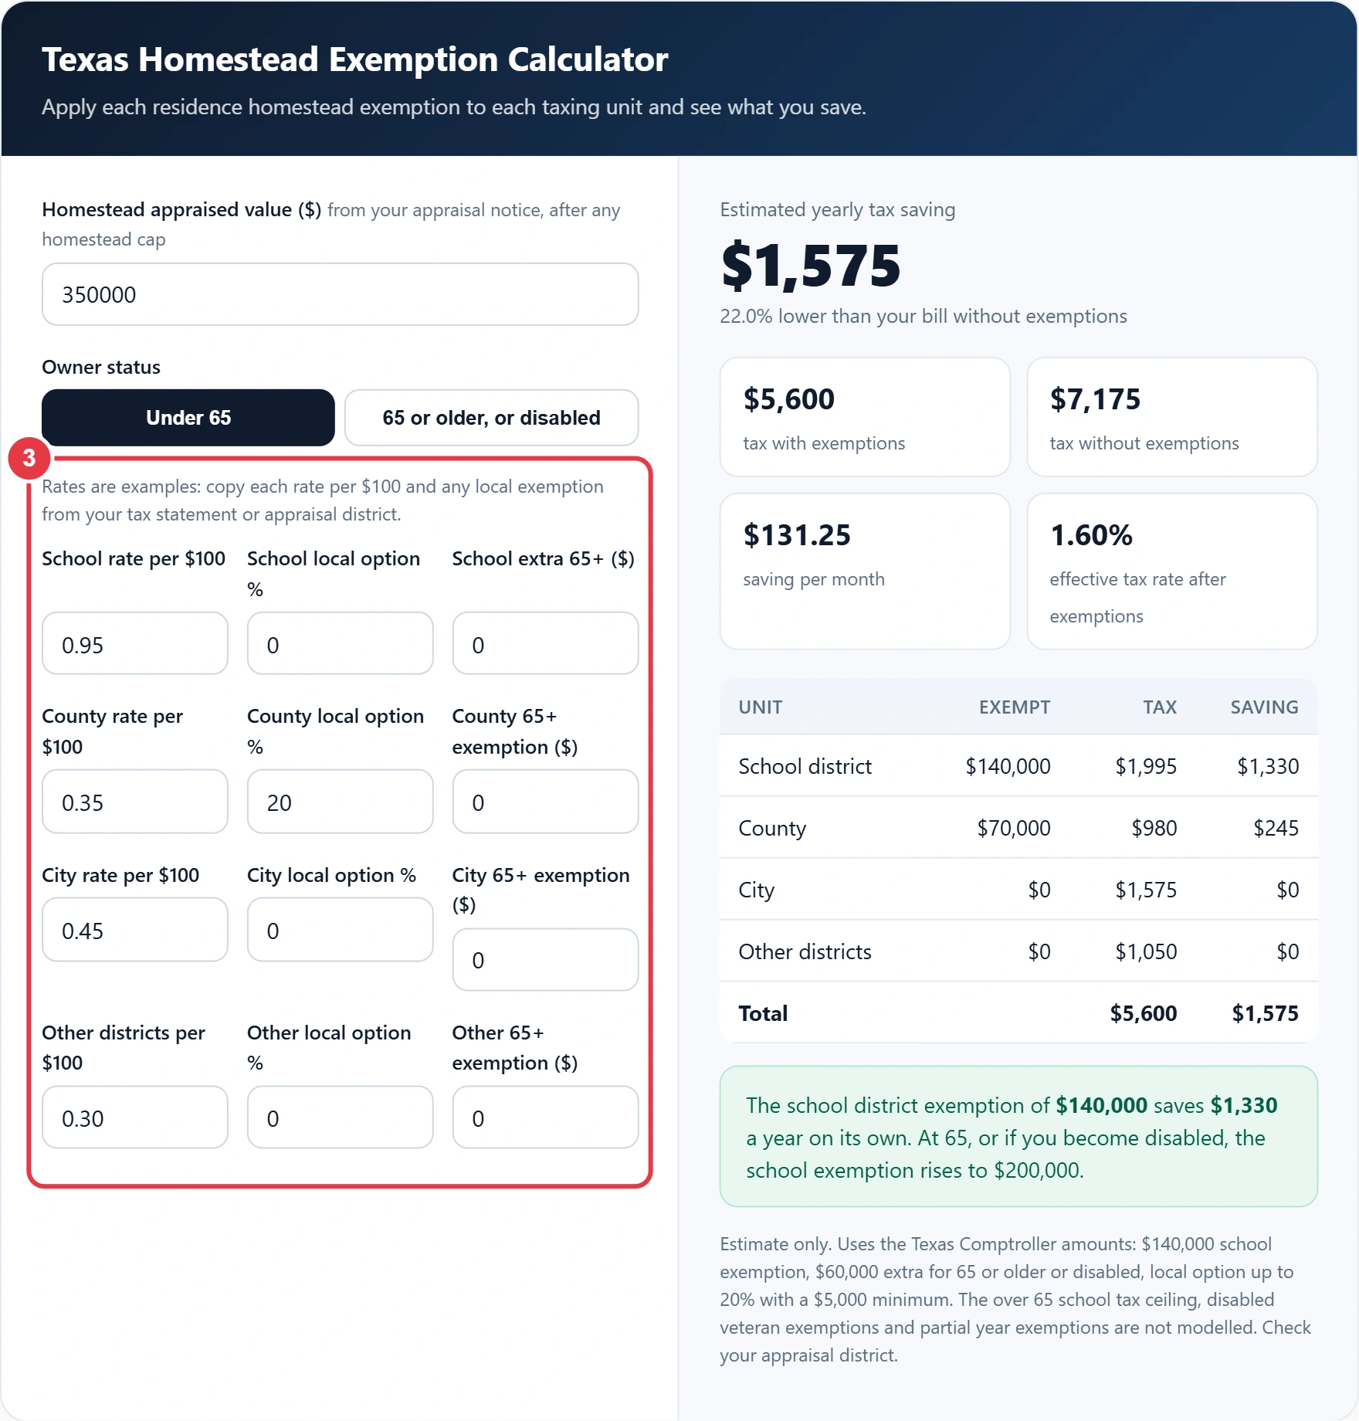Click the homestead appraised value field
Image resolution: width=1359 pixels, height=1421 pixels.
pyautogui.click(x=340, y=294)
